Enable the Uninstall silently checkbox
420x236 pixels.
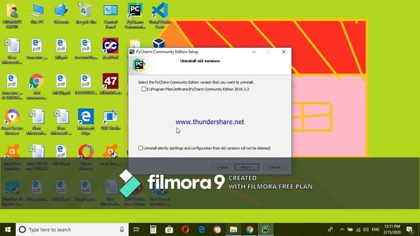click(140, 148)
